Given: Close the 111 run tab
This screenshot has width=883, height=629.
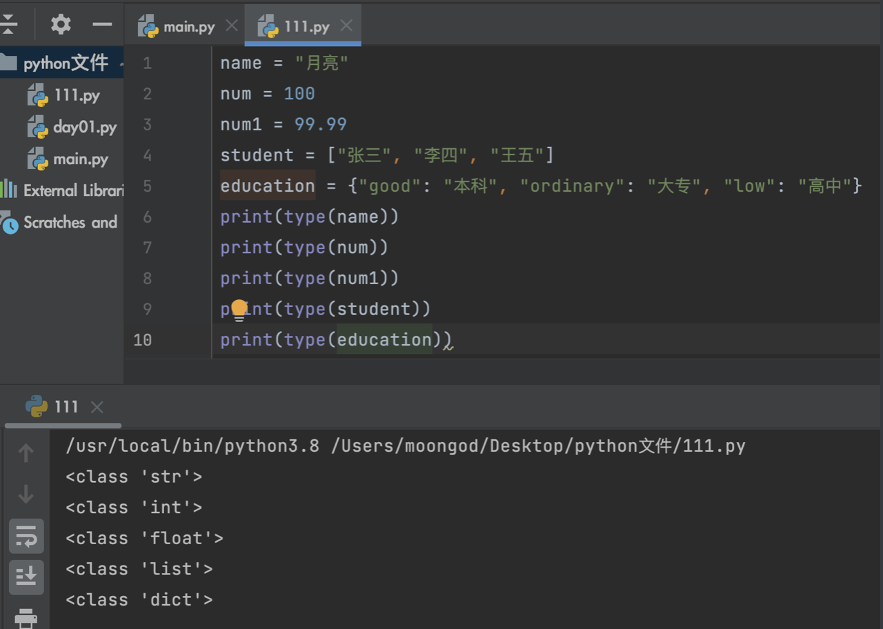Looking at the screenshot, I should (97, 407).
